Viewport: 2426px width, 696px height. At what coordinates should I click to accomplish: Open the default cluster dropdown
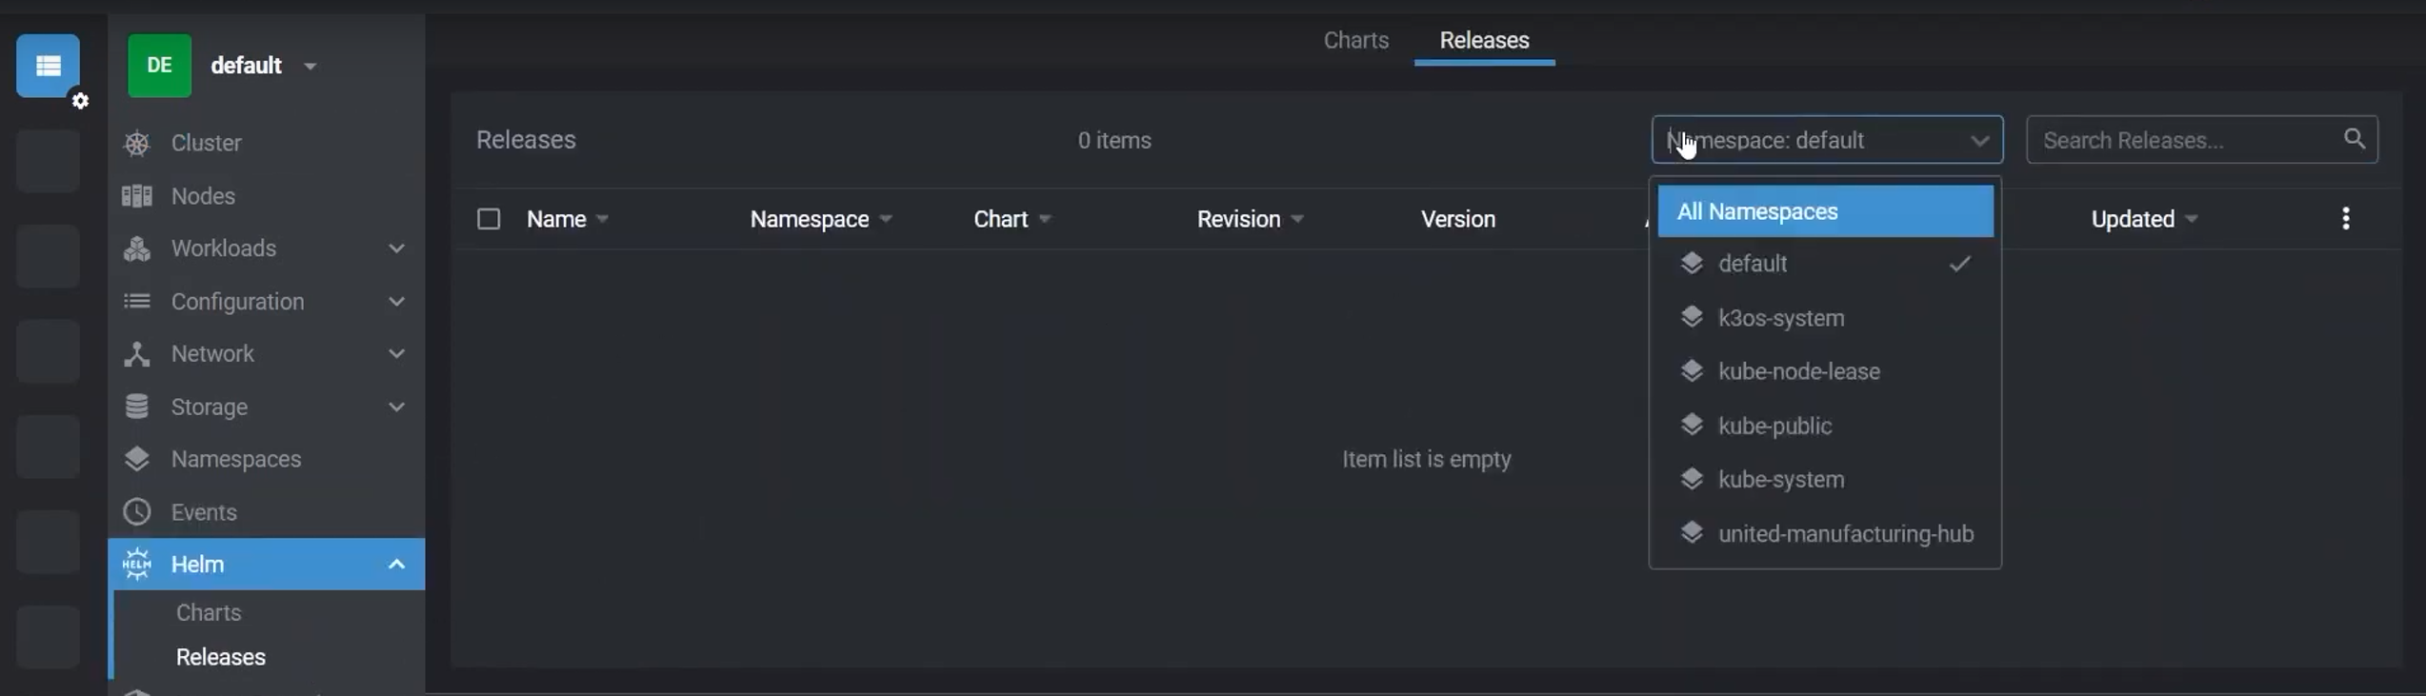pyautogui.click(x=310, y=66)
